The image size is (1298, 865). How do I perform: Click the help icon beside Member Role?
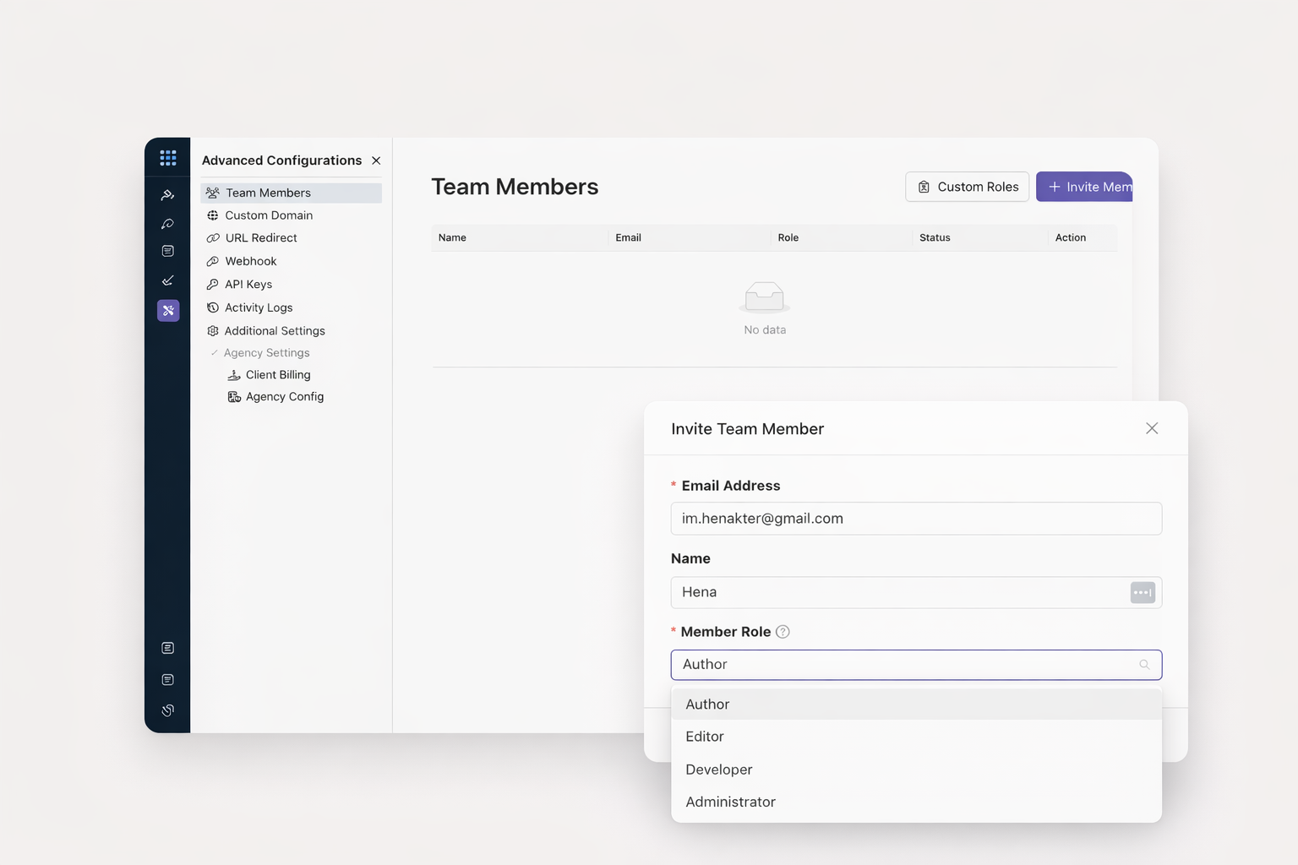click(x=783, y=632)
